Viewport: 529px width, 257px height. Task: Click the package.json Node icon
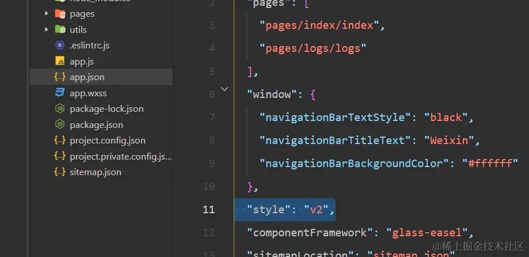[60, 124]
